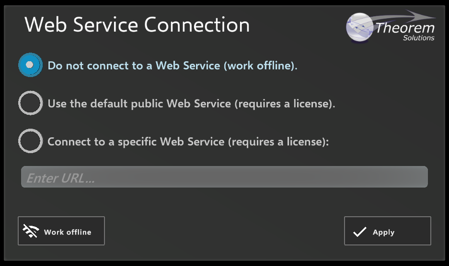
Task: Click the "Work offline" button text
Action: pyautogui.click(x=68, y=233)
